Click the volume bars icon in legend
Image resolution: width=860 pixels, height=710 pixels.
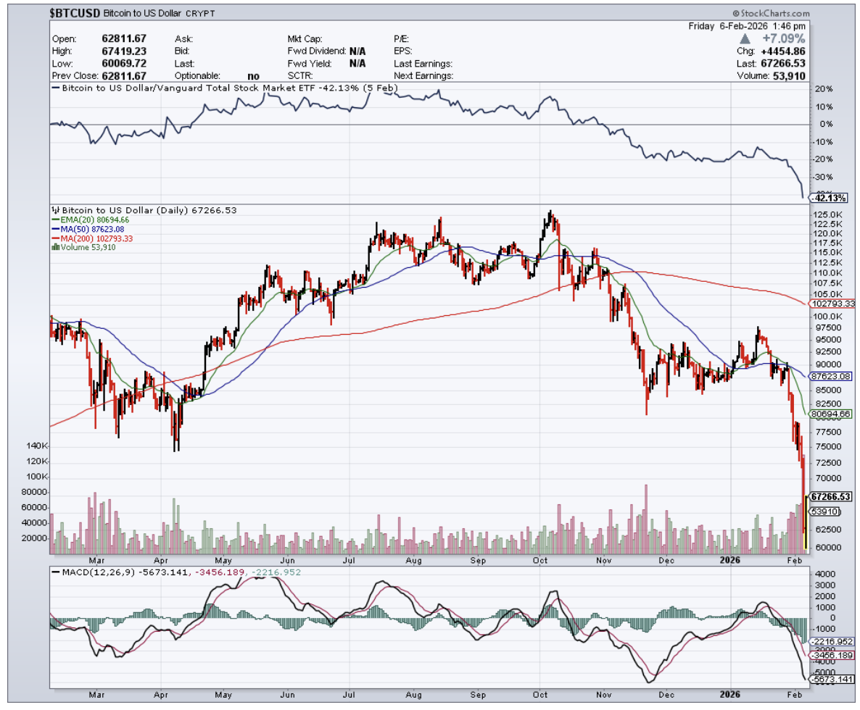click(x=55, y=247)
